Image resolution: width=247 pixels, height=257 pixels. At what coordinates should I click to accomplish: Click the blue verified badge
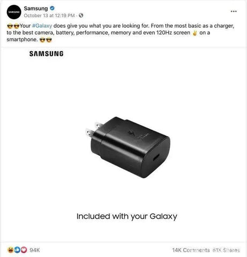52,8
